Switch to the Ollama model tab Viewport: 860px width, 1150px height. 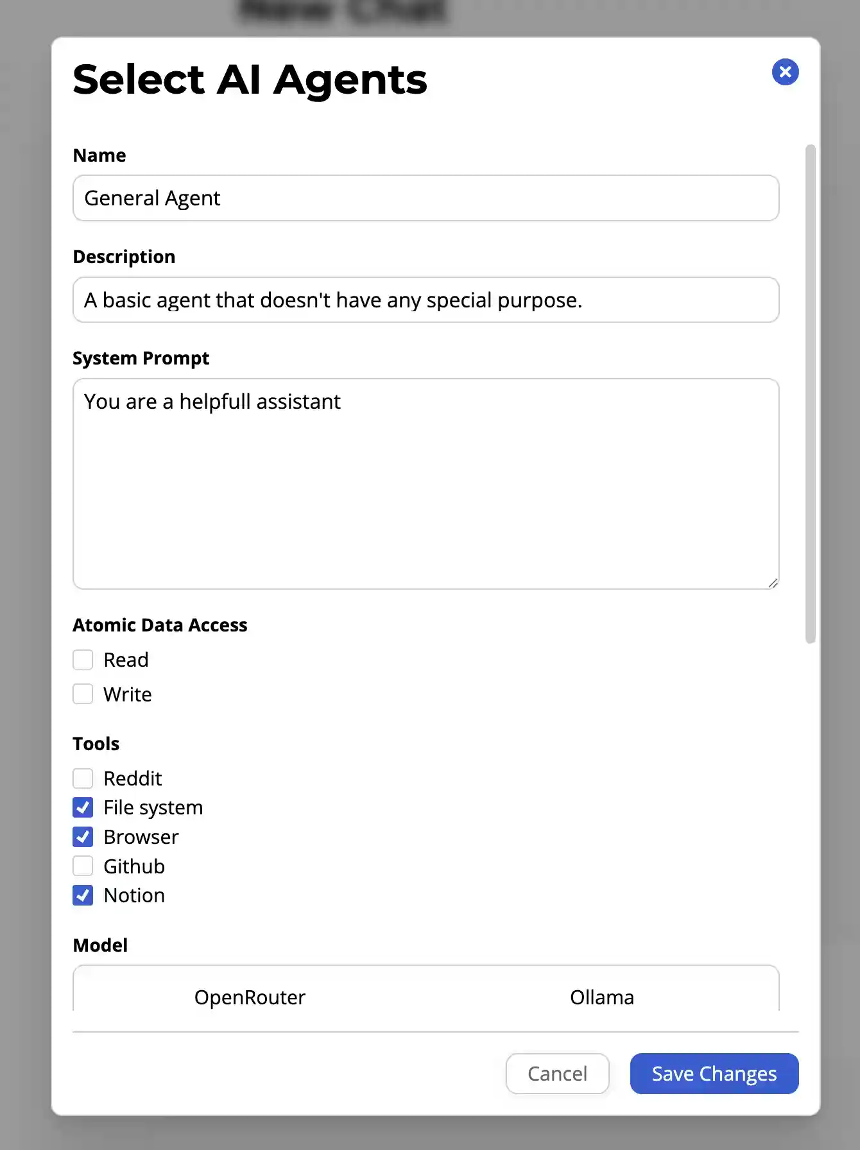point(602,997)
